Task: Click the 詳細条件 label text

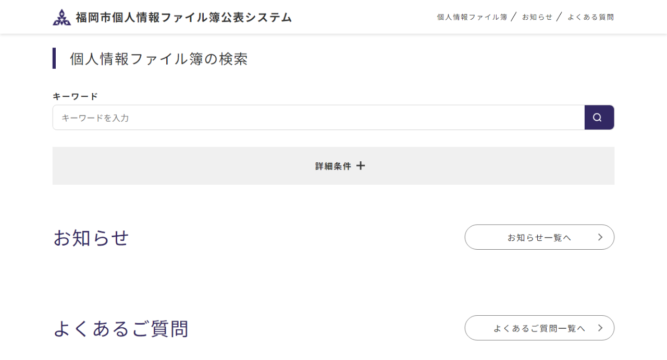Action: click(333, 166)
